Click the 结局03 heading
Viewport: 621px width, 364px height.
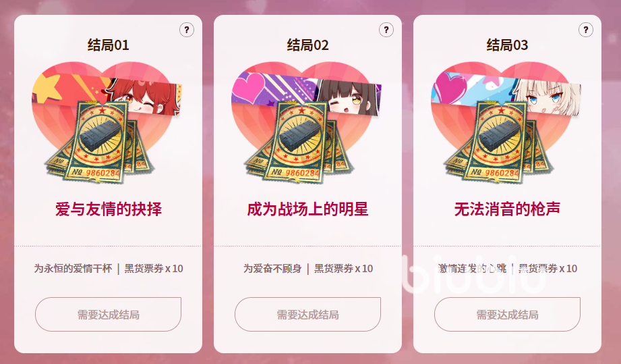507,45
